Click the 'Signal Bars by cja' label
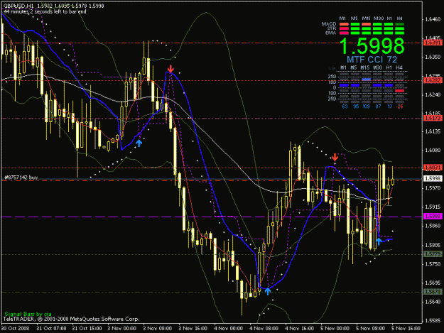Viewport: 444px width, 333px height. pos(28,314)
